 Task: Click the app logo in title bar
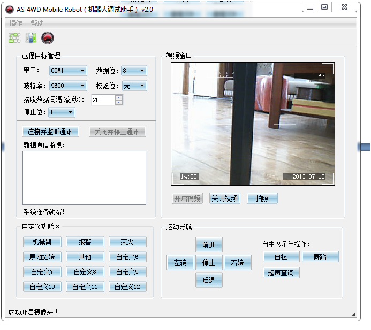(9, 9)
